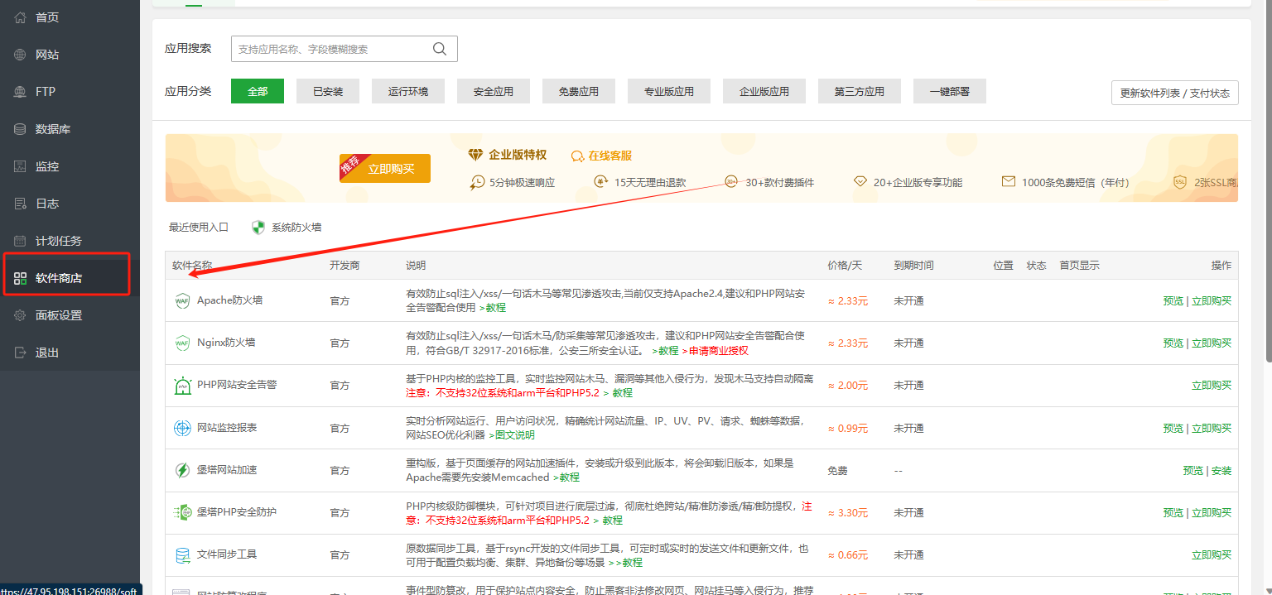Click the 1000条免费短信 envelope icon

[x=1009, y=182]
